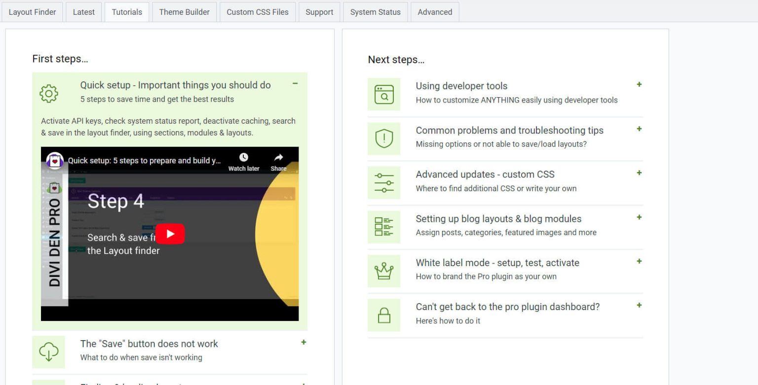758x385 pixels.
Task: Open the Support section
Action: pyautogui.click(x=319, y=12)
